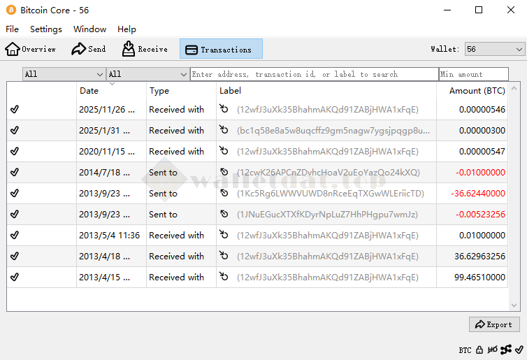Screen dimensions: 527x360
Task: Open the Wallet selector dropdown
Action: point(494,49)
